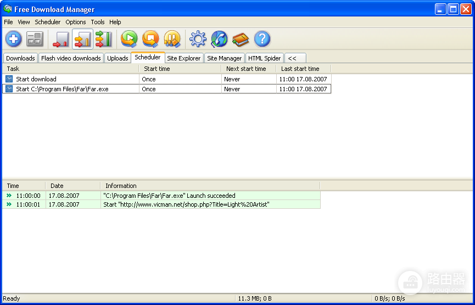Click the green Start all downloads icon
Screen dimensions: 475x305
[x=129, y=39]
